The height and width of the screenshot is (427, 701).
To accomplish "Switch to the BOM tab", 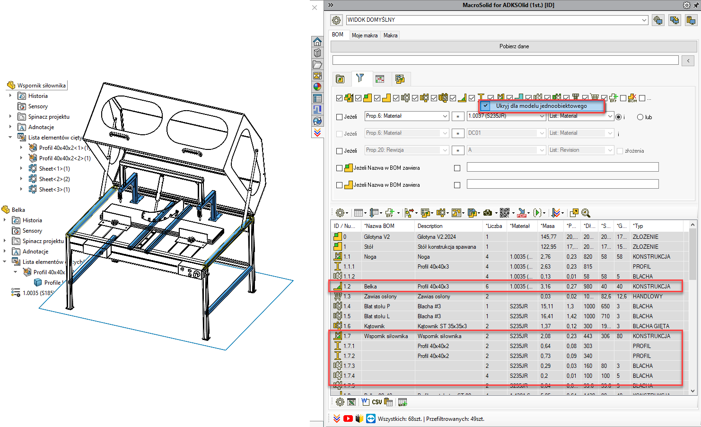I will pyautogui.click(x=338, y=35).
